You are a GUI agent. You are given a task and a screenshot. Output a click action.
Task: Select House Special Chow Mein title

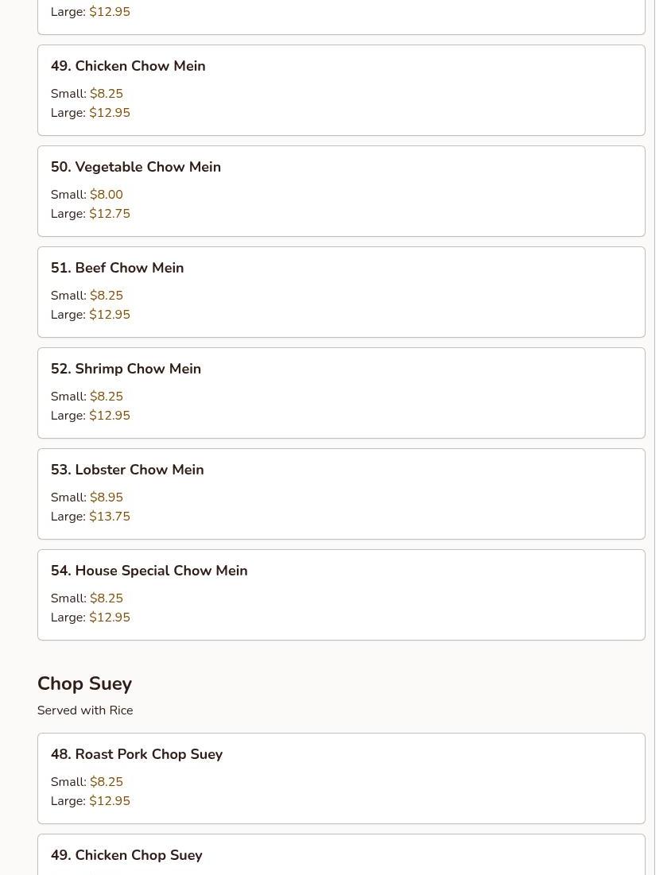149,571
